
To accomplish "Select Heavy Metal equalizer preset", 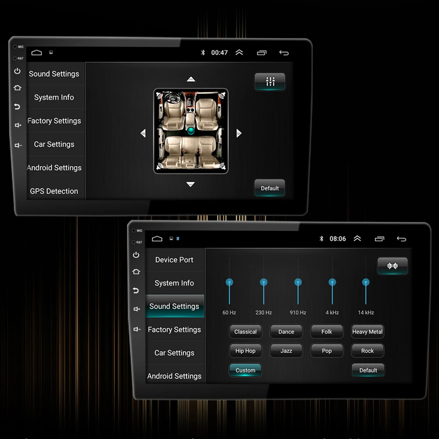I will (x=367, y=331).
